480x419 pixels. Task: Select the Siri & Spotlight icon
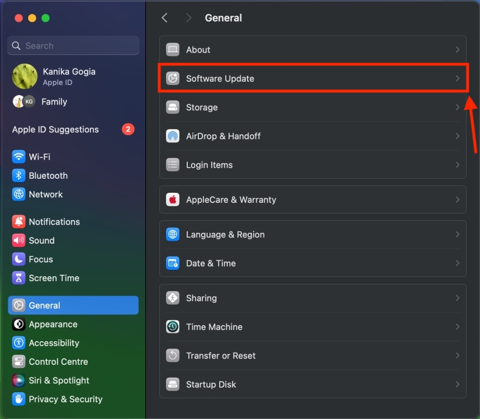point(18,380)
